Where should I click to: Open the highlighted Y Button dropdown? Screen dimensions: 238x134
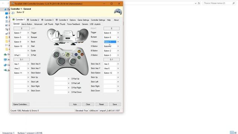pyautogui.click(x=112, y=42)
